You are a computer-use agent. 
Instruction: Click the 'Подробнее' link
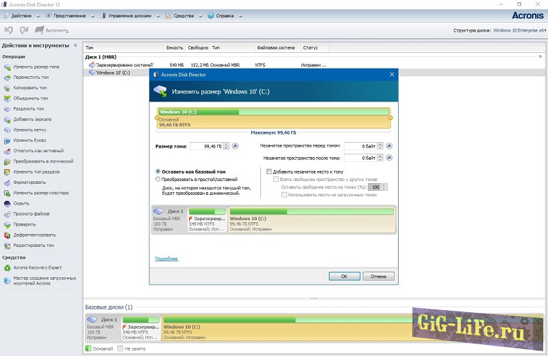point(166,259)
